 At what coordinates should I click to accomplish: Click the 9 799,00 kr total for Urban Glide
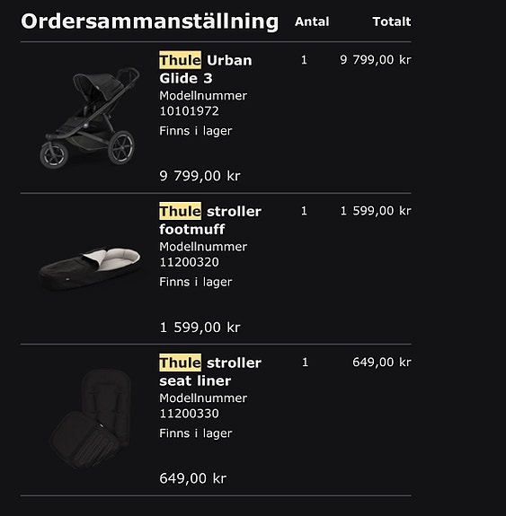coord(376,60)
